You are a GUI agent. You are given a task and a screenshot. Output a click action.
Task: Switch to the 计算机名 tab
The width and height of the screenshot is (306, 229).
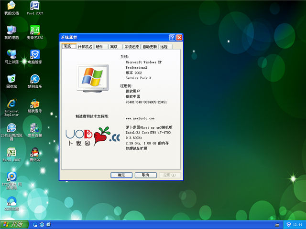85,47
